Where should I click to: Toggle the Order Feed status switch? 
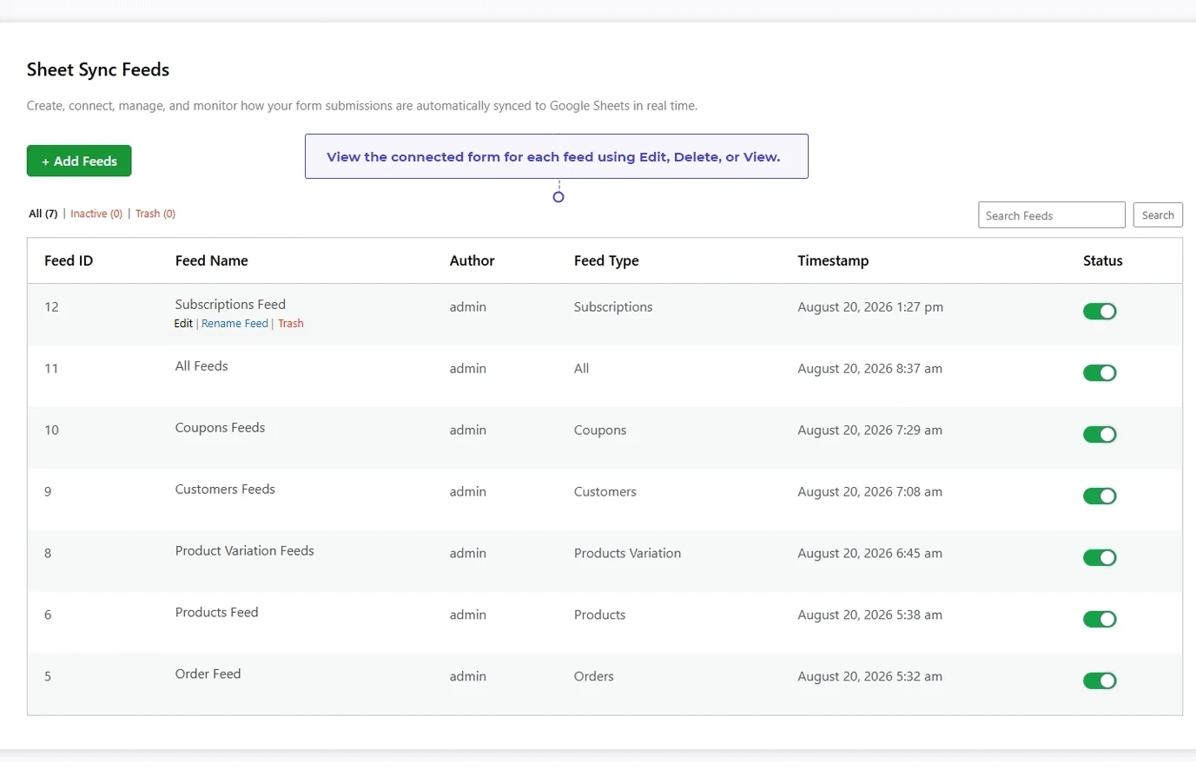[x=1100, y=681]
